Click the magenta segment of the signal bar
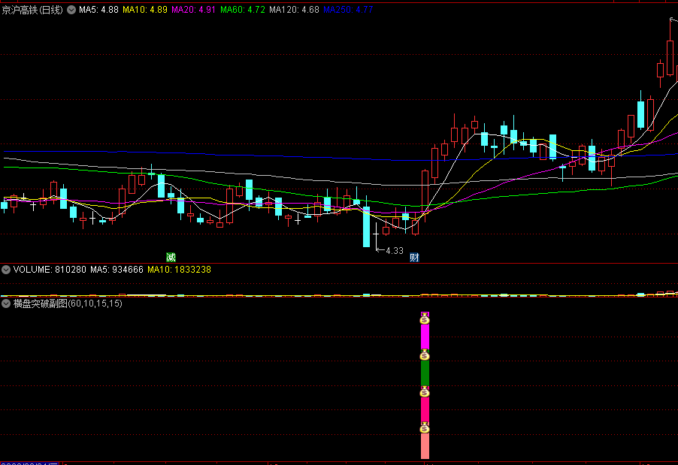The height and width of the screenshot is (465, 678). [425, 337]
